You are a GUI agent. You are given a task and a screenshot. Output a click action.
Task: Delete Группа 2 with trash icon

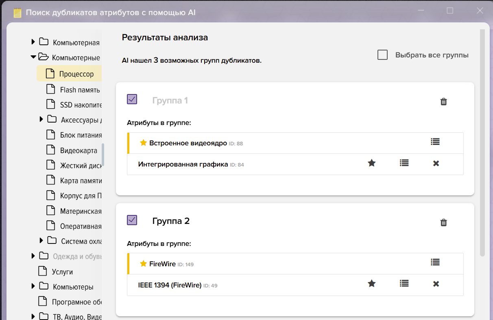(444, 223)
